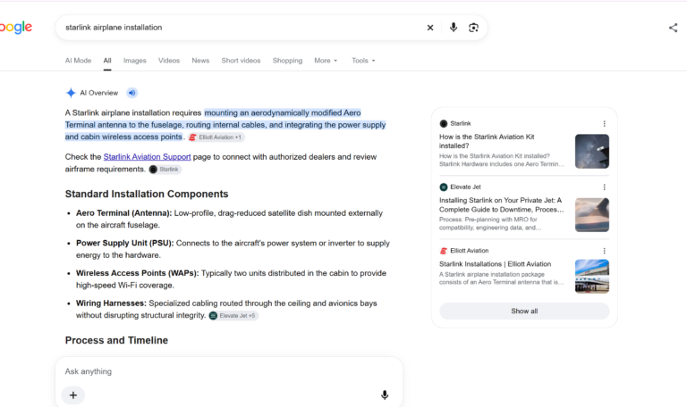Click Elevate Jet favicon in source card
The image size is (687, 407).
tap(444, 187)
